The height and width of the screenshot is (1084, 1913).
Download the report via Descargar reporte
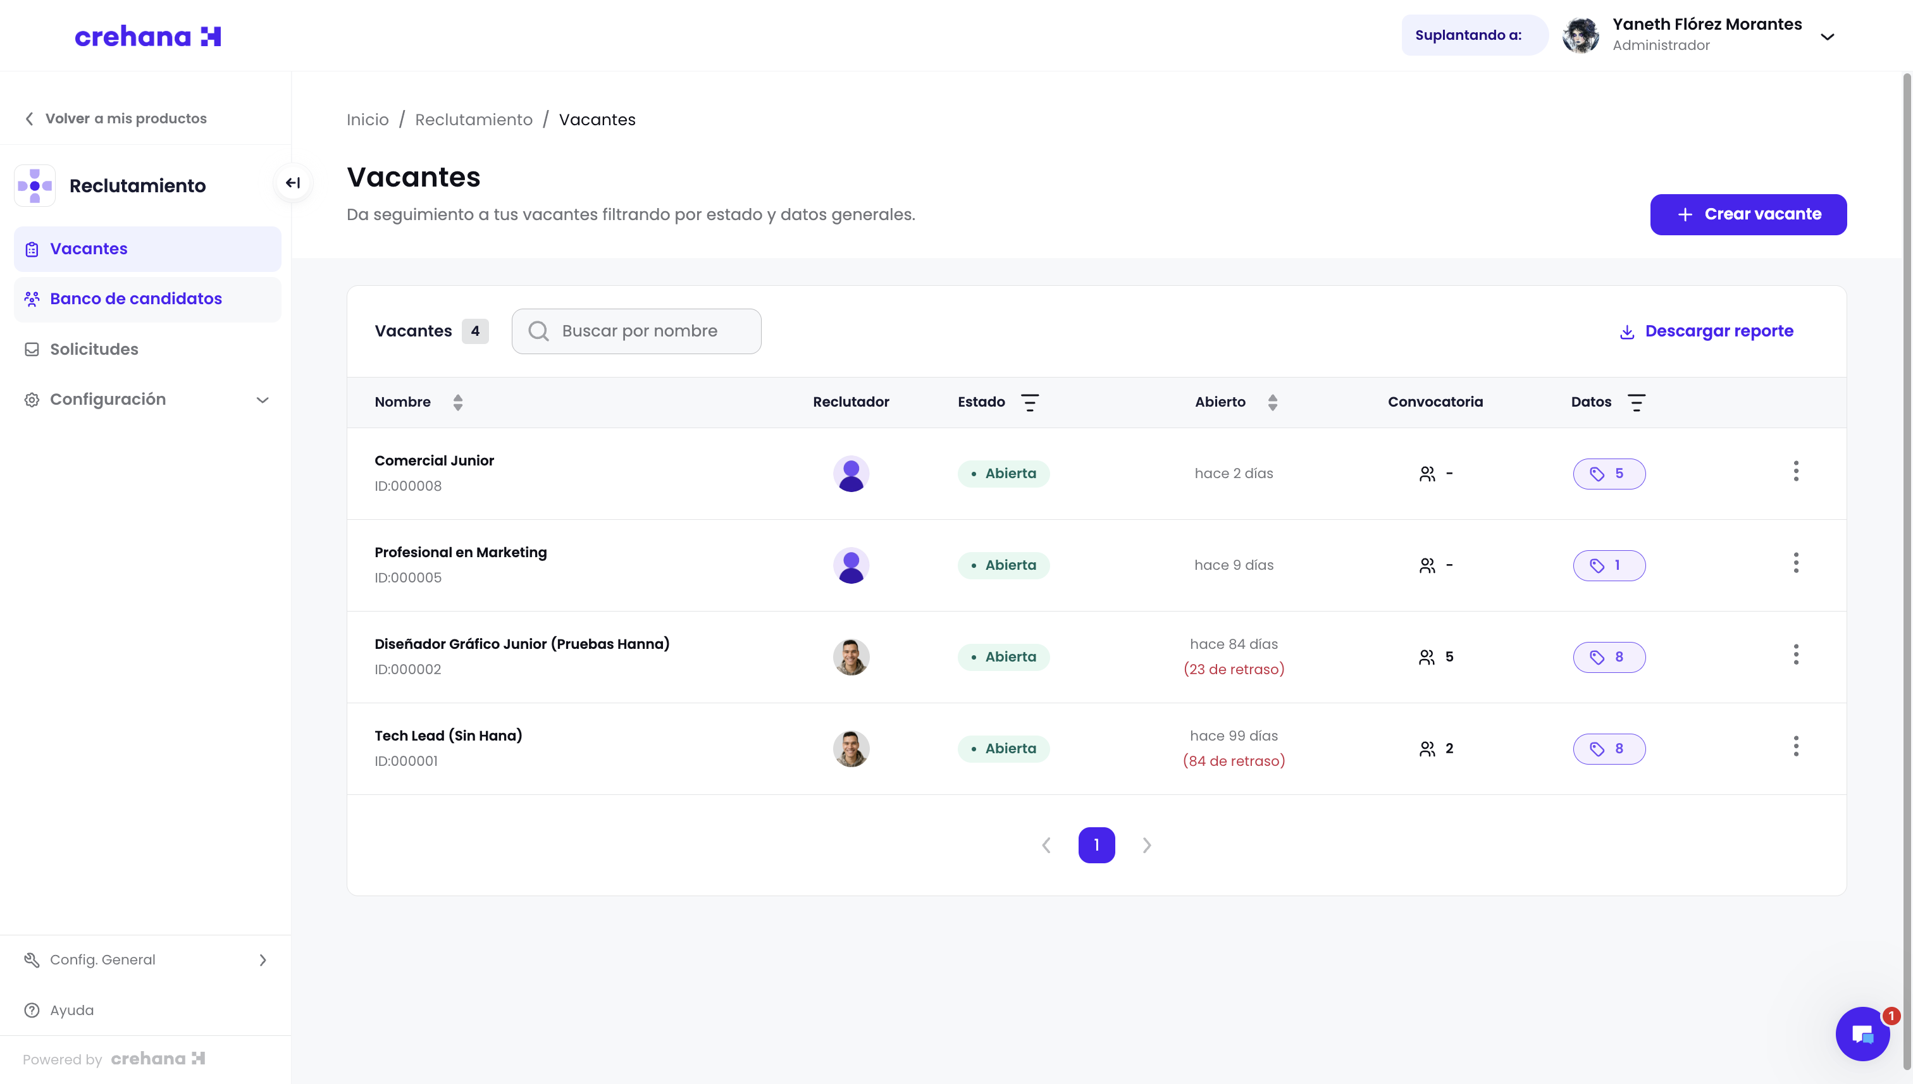(x=1706, y=331)
